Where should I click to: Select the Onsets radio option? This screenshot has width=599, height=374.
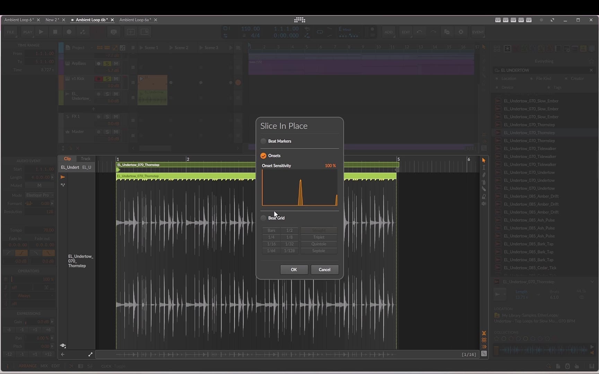click(263, 155)
